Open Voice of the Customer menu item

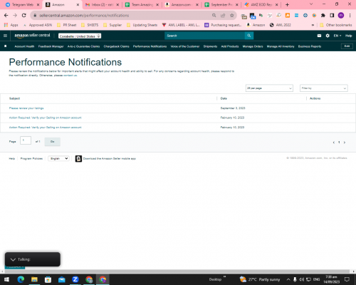click(x=185, y=46)
